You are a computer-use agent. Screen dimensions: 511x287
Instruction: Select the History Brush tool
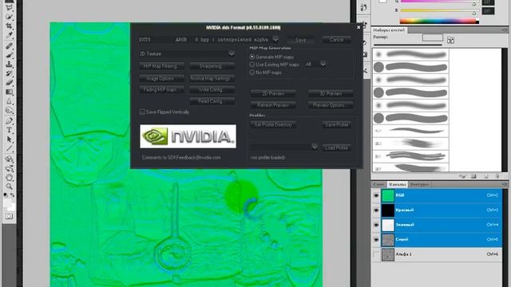point(9,73)
